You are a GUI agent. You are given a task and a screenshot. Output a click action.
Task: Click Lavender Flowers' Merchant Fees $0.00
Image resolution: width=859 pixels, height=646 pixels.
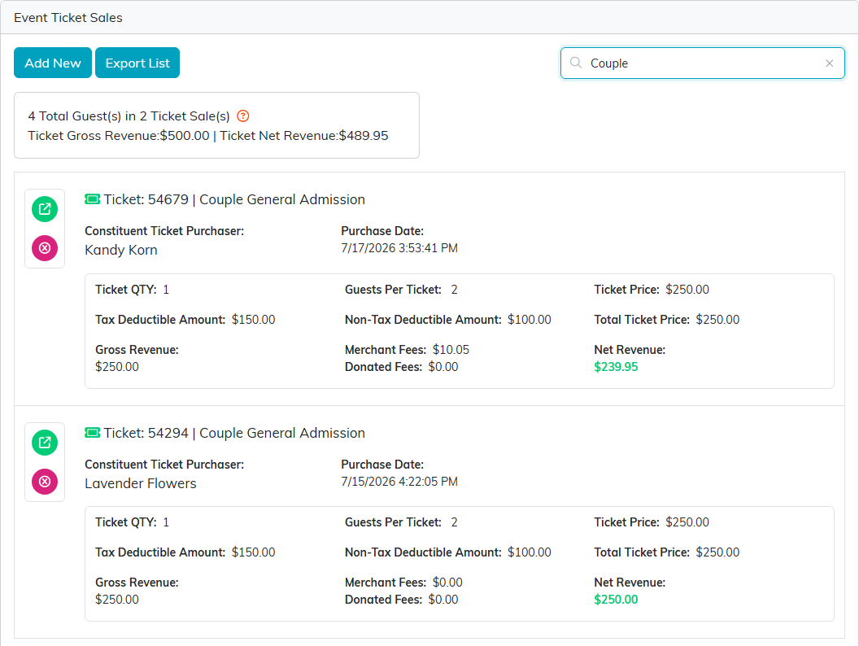(447, 583)
